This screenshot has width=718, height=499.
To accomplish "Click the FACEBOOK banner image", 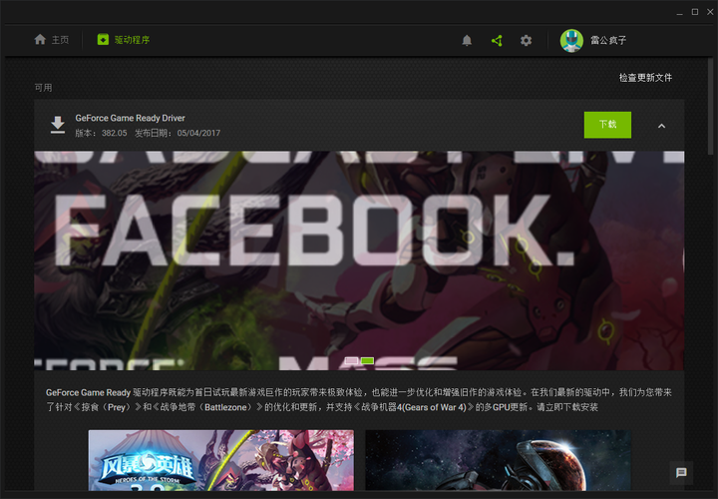I will (x=359, y=260).
